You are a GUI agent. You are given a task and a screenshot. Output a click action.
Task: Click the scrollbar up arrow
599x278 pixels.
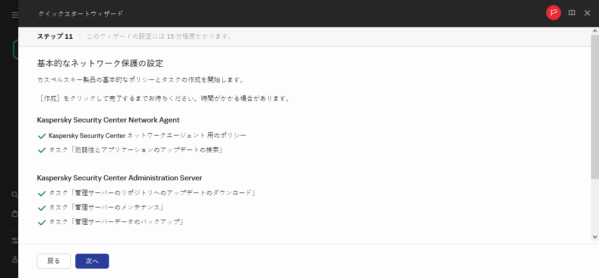(595, 31)
